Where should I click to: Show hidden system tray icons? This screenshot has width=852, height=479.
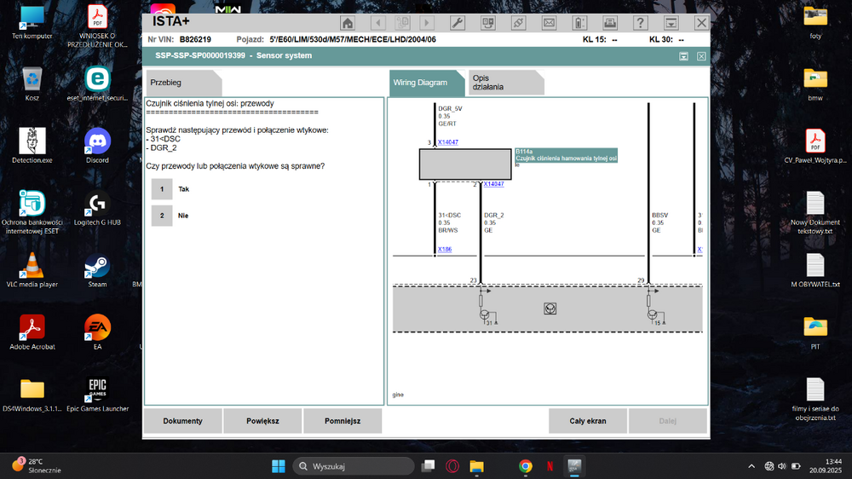point(751,466)
